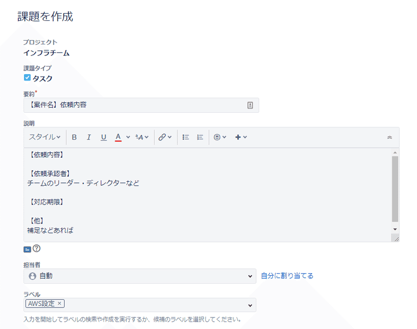Viewport: 417px width, 329px height.
Task: Click the AWS設定 label tag
Action: pos(45,303)
